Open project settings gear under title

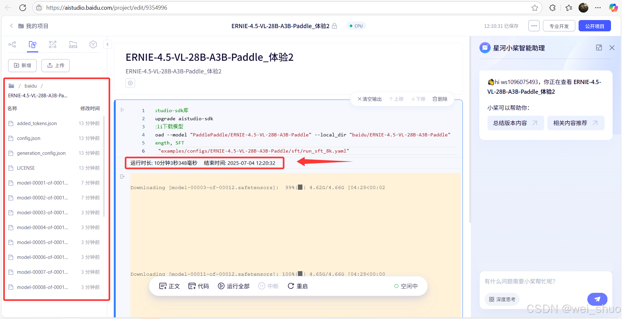130,83
